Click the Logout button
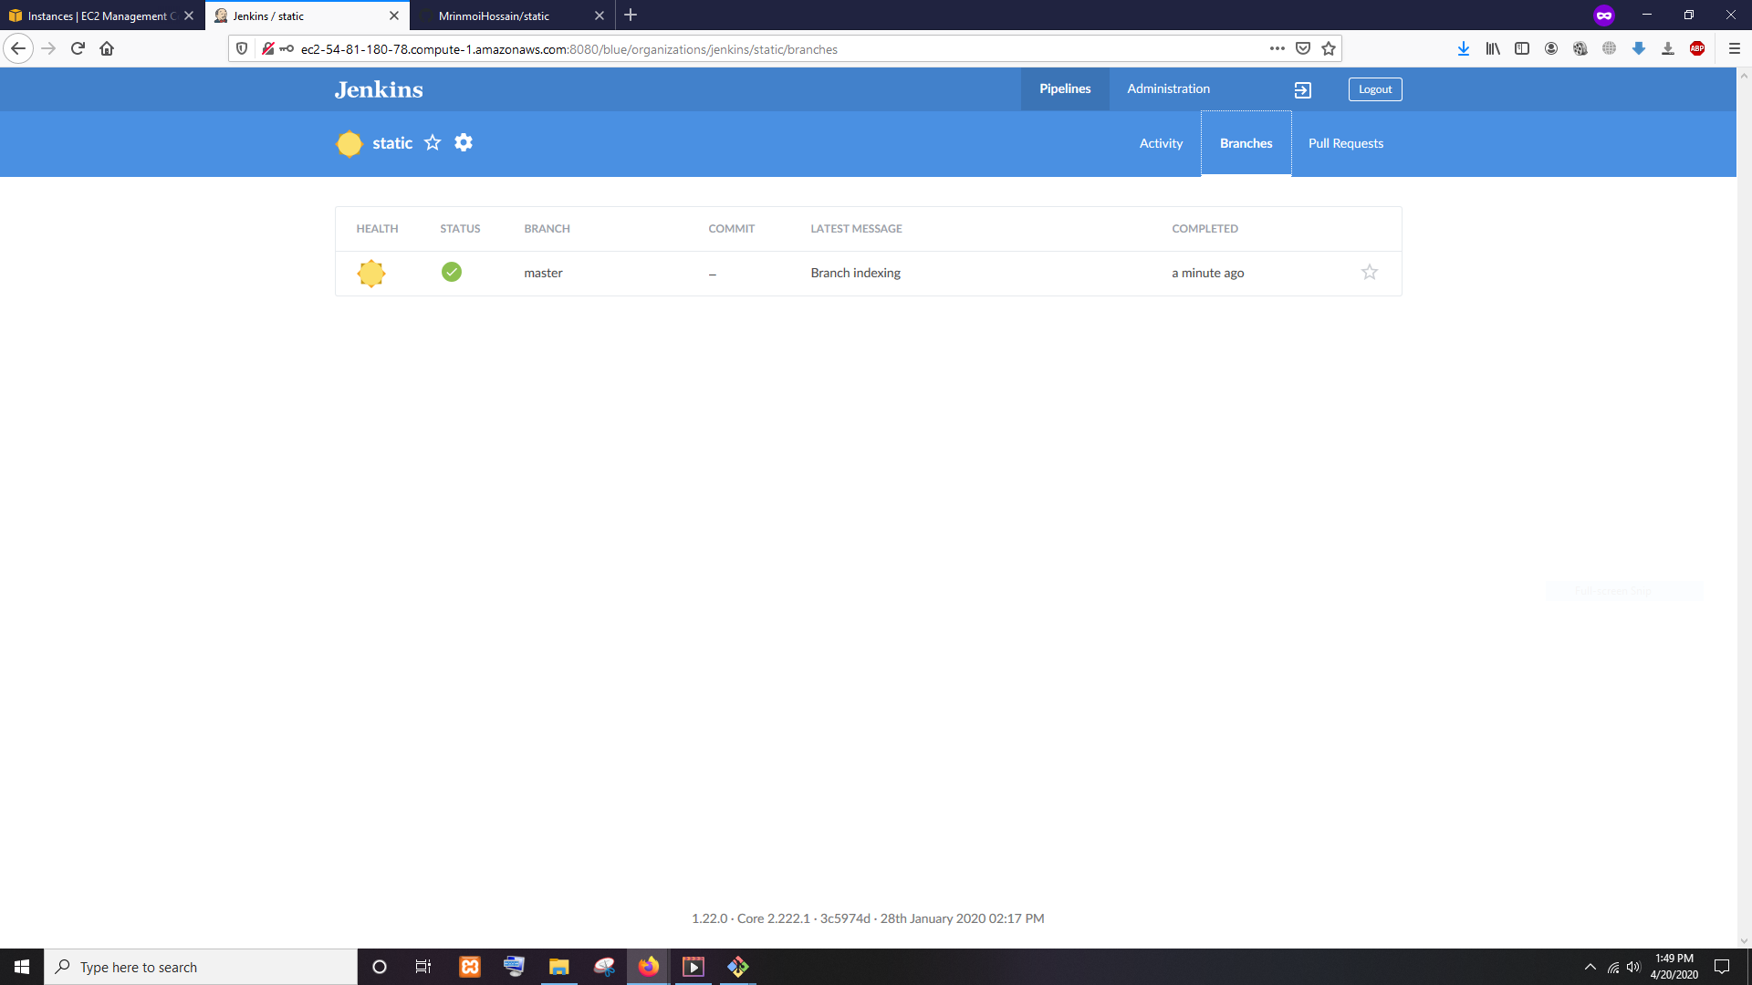 (x=1374, y=89)
